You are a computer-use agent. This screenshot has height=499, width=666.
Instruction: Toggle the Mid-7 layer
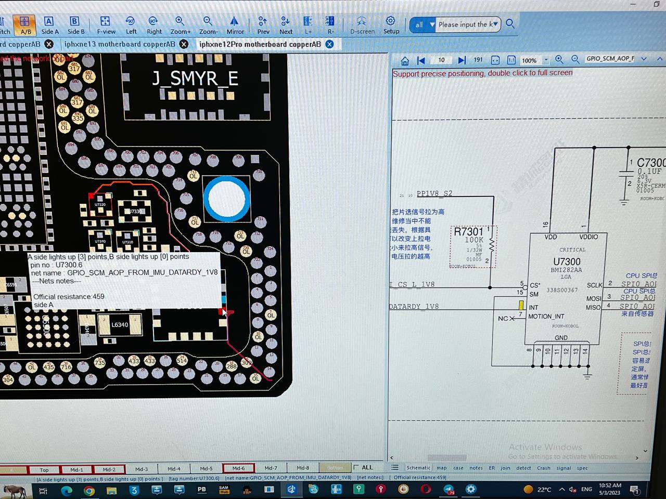coord(271,468)
